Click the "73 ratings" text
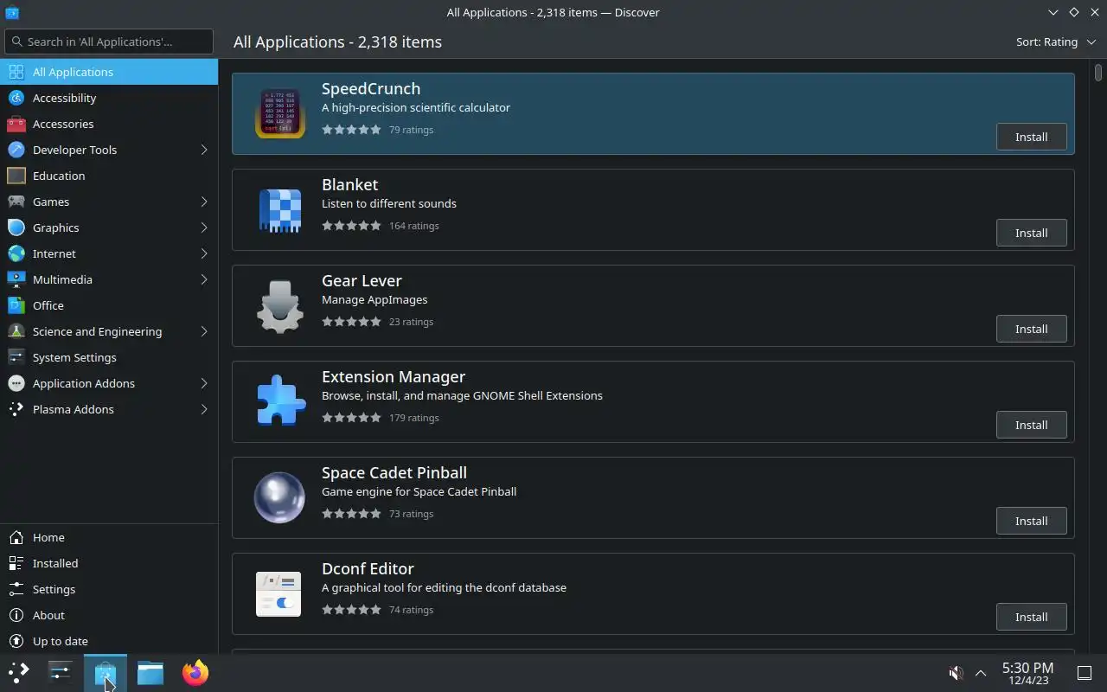1107x692 pixels. click(412, 514)
